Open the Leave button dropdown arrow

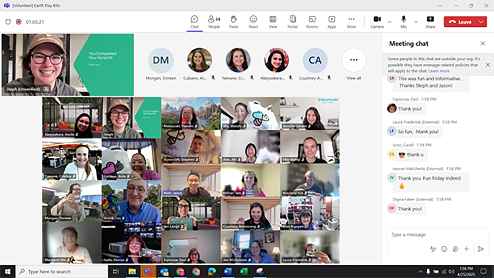coord(481,21)
